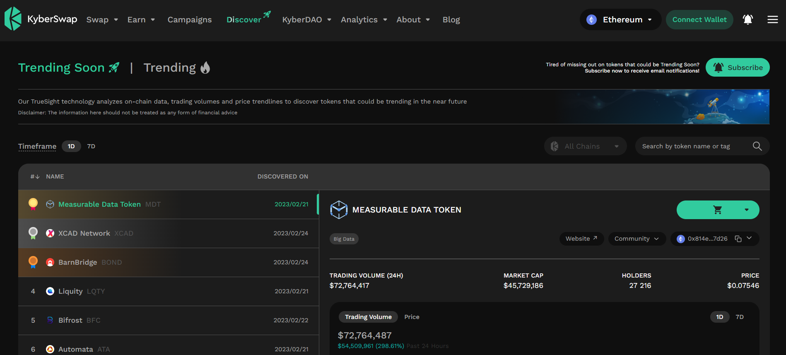This screenshot has width=786, height=355.
Task: Click the KyberSwap logo
Action: click(x=41, y=19)
